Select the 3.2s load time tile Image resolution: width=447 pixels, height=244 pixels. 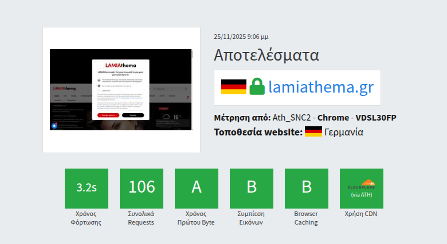click(87, 188)
